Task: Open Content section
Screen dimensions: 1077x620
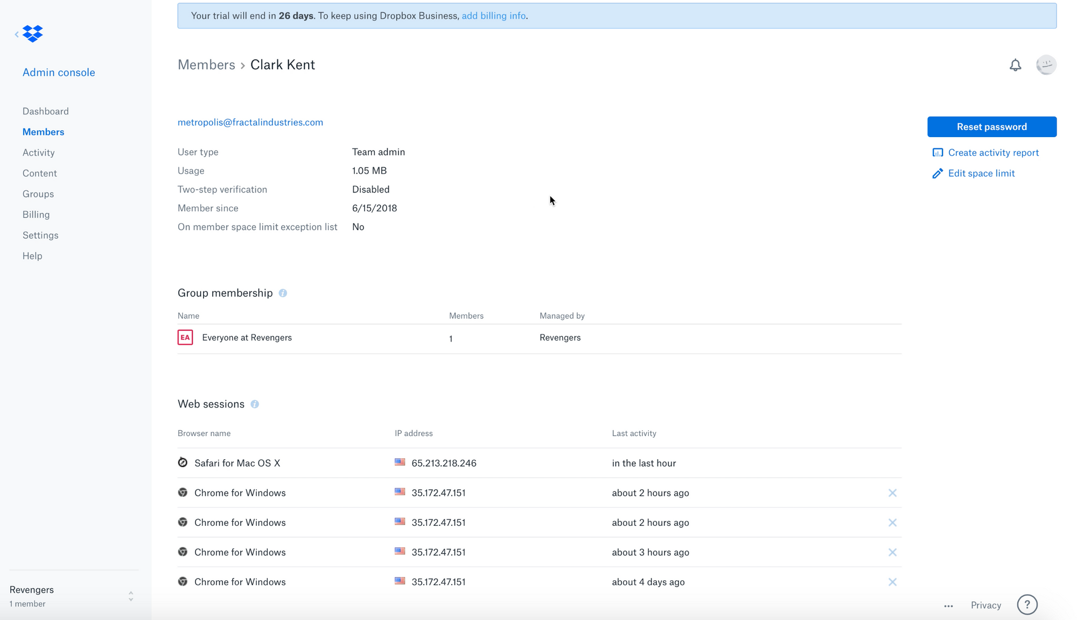Action: tap(40, 173)
